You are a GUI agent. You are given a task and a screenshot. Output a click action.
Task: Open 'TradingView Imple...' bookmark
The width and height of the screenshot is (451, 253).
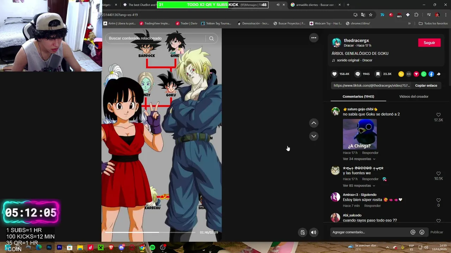[155, 24]
